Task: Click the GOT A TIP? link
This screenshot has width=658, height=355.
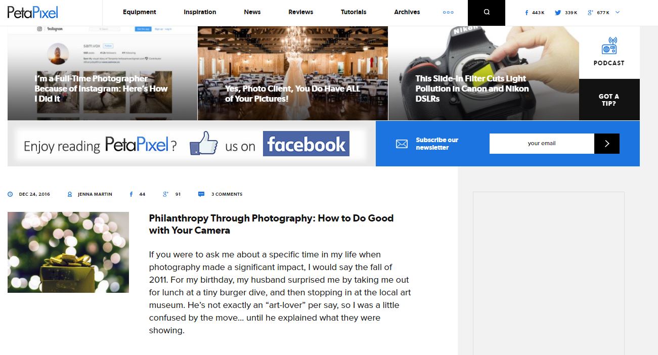Action: click(609, 100)
